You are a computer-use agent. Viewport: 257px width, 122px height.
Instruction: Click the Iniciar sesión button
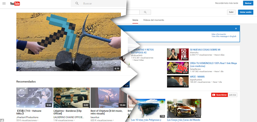click(245, 12)
